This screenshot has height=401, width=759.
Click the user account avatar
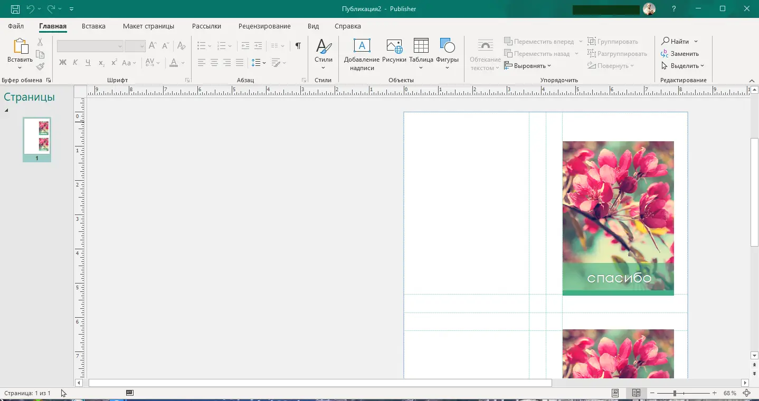pos(649,9)
